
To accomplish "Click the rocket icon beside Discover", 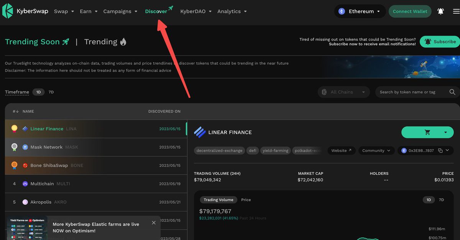I will pos(171,8).
